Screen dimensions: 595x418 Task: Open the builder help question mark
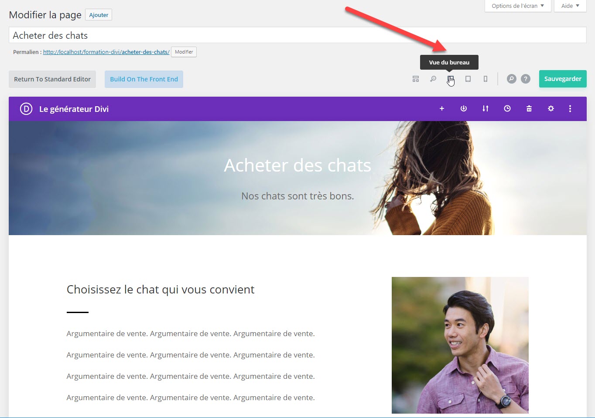point(526,79)
